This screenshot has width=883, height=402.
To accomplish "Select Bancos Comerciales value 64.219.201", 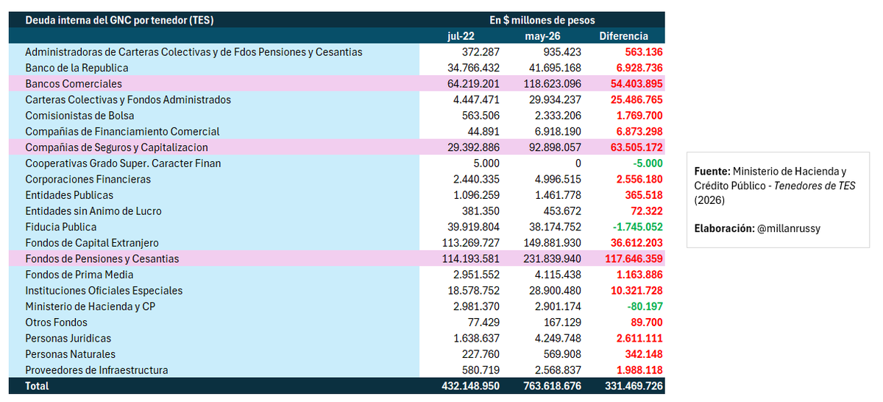I will point(474,84).
